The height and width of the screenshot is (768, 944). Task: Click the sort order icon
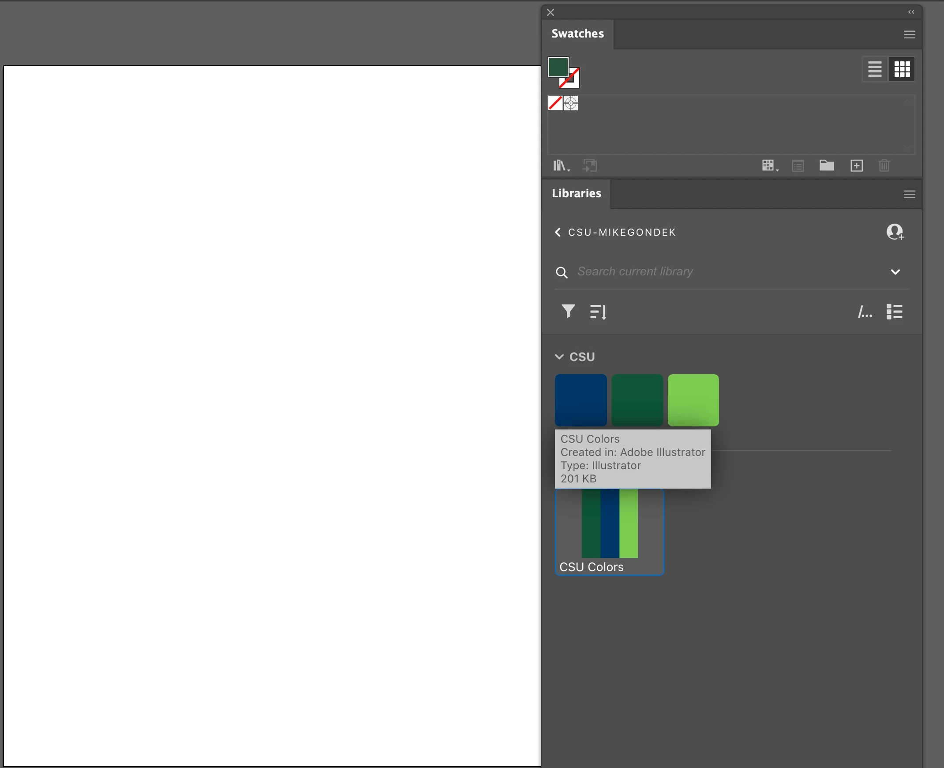coord(598,312)
